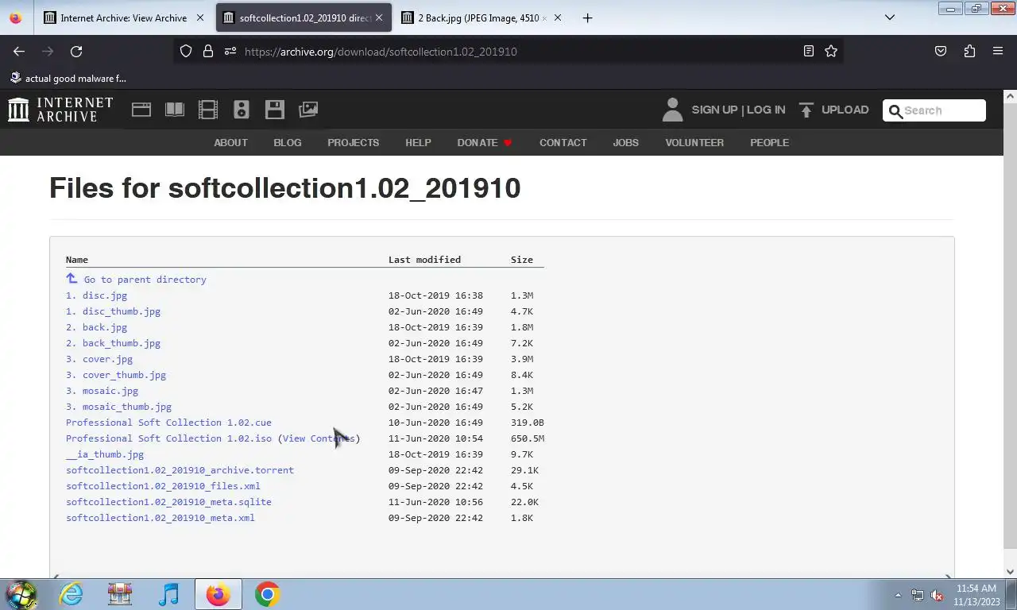Open the Video film strip icon
The image size is (1017, 610).
[208, 110]
